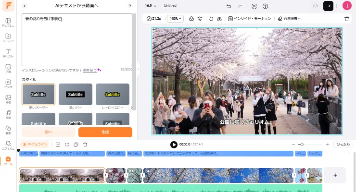
Task: Click the timeline zoom slider handle
Action: point(301,144)
